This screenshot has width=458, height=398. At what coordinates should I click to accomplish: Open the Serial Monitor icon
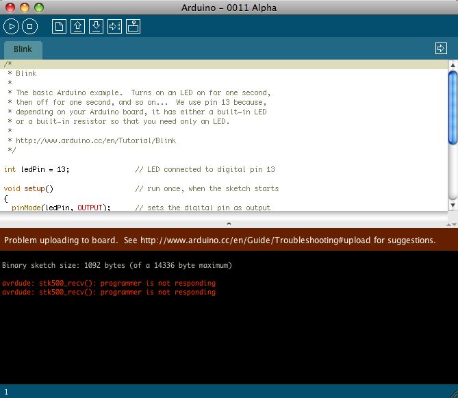[133, 27]
